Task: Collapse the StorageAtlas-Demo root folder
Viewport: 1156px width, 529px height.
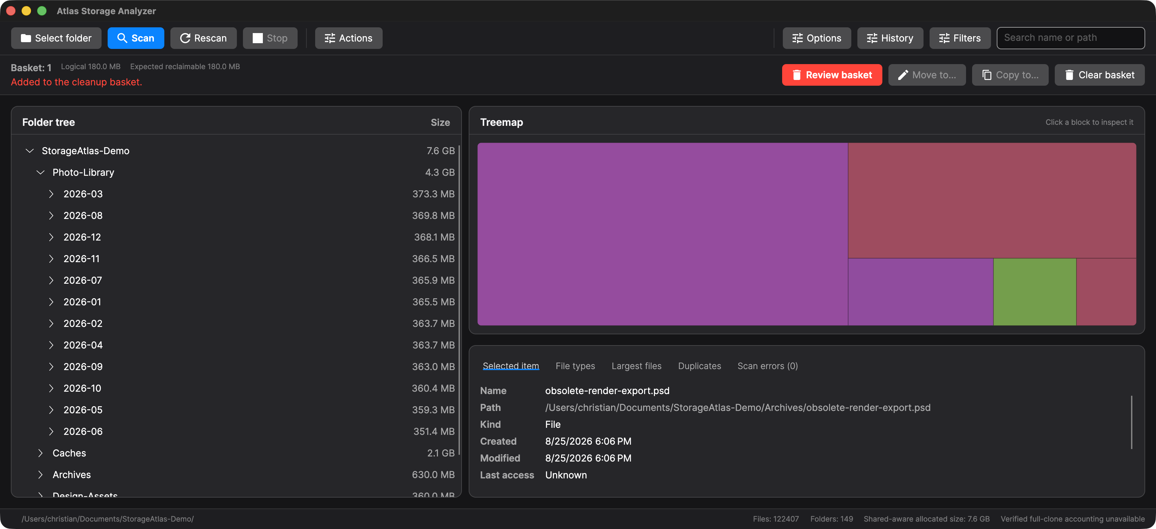Action: click(x=30, y=151)
